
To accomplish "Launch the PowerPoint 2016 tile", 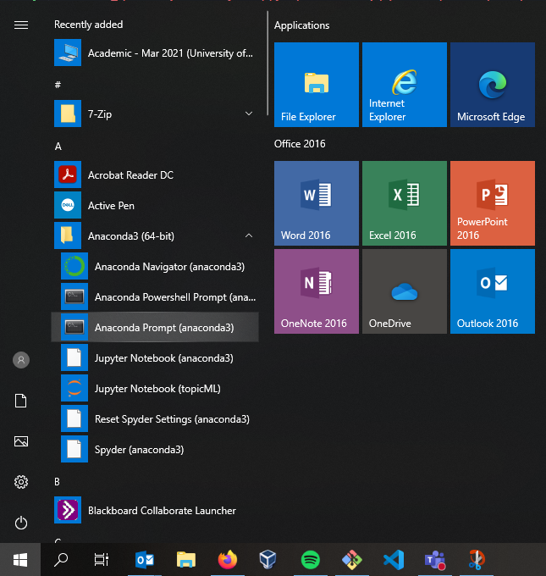I will [x=493, y=203].
